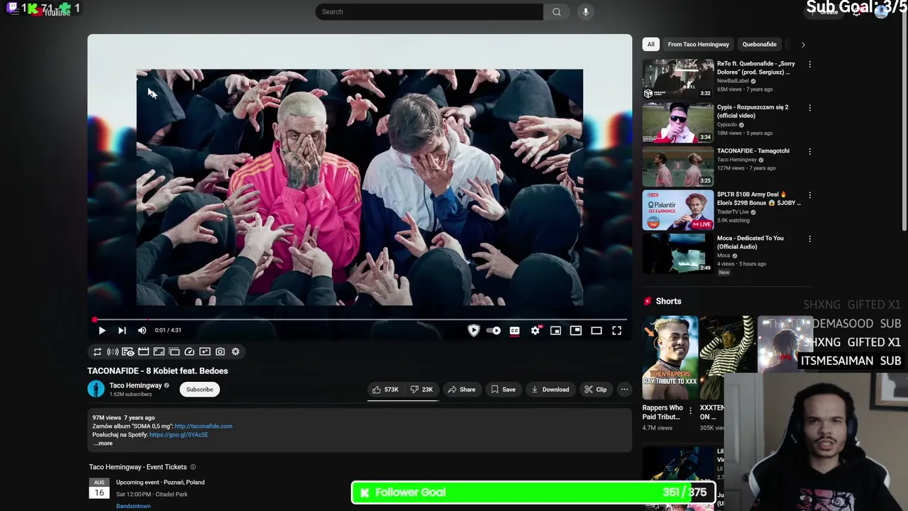This screenshot has width=908, height=511.
Task: Enter full screen mode
Action: point(617,330)
